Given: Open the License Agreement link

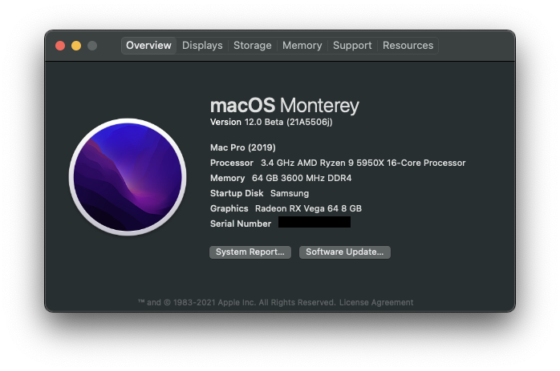Looking at the screenshot, I should click(x=376, y=303).
